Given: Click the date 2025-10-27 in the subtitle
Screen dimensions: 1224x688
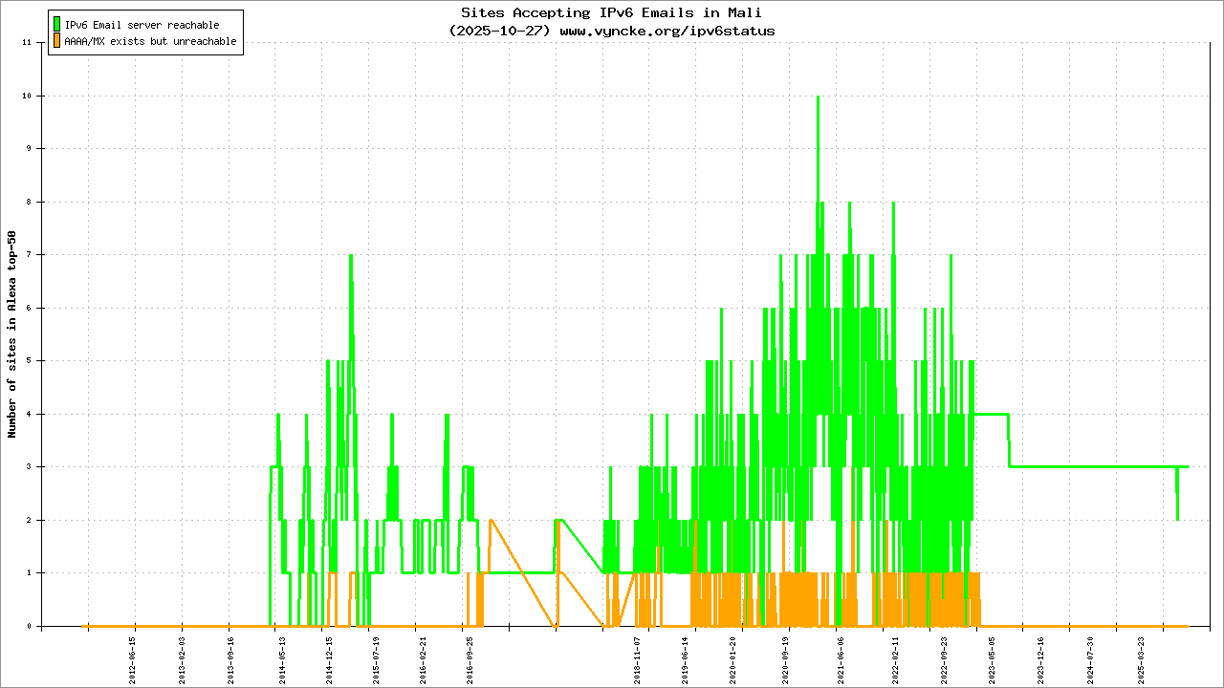Looking at the screenshot, I should pyautogui.click(x=500, y=31).
